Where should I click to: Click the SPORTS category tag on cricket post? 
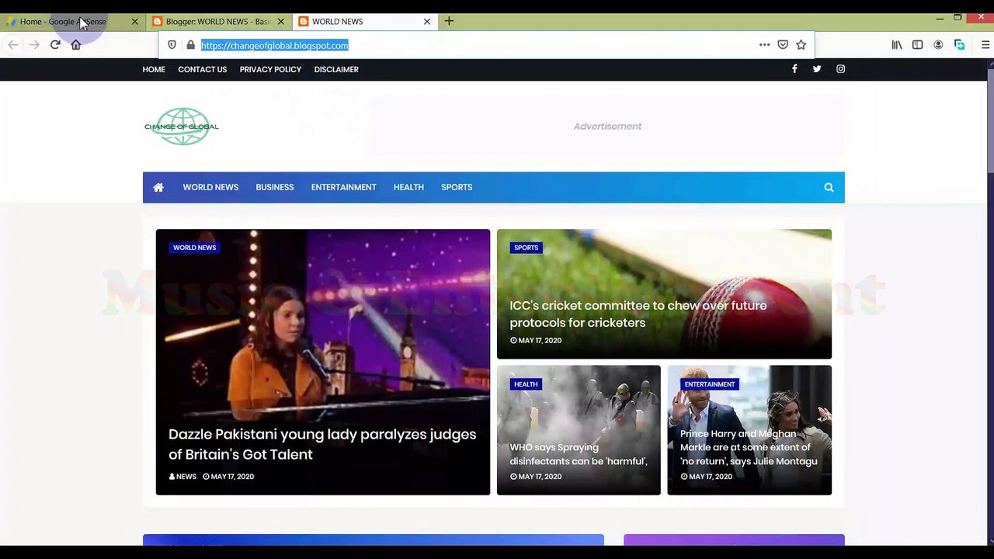tap(526, 248)
